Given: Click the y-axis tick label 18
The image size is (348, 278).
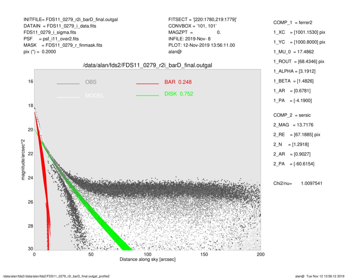Looking at the screenshot, I should (31, 106).
